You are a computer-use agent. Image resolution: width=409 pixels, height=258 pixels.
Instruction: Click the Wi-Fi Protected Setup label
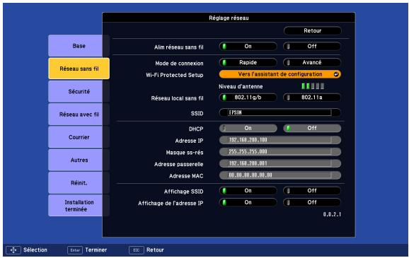[x=175, y=75]
